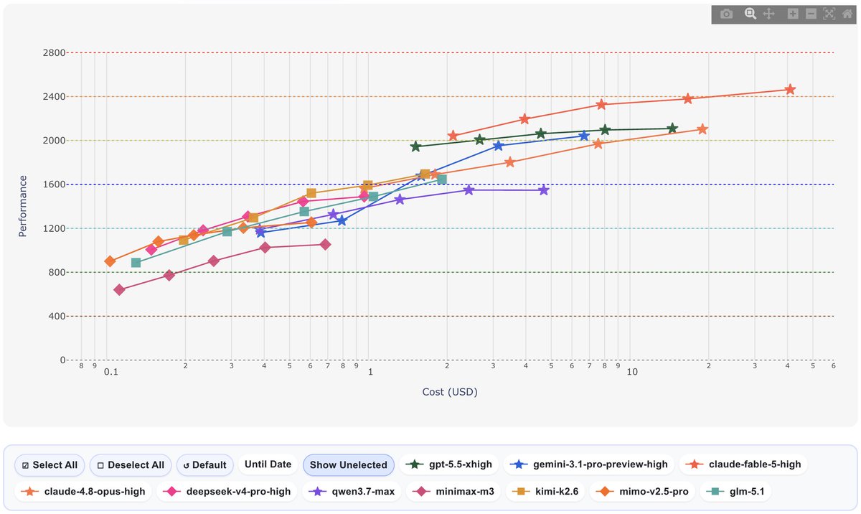This screenshot has width=861, height=514.
Task: Download plot as PNG with camera icon
Action: pos(727,14)
